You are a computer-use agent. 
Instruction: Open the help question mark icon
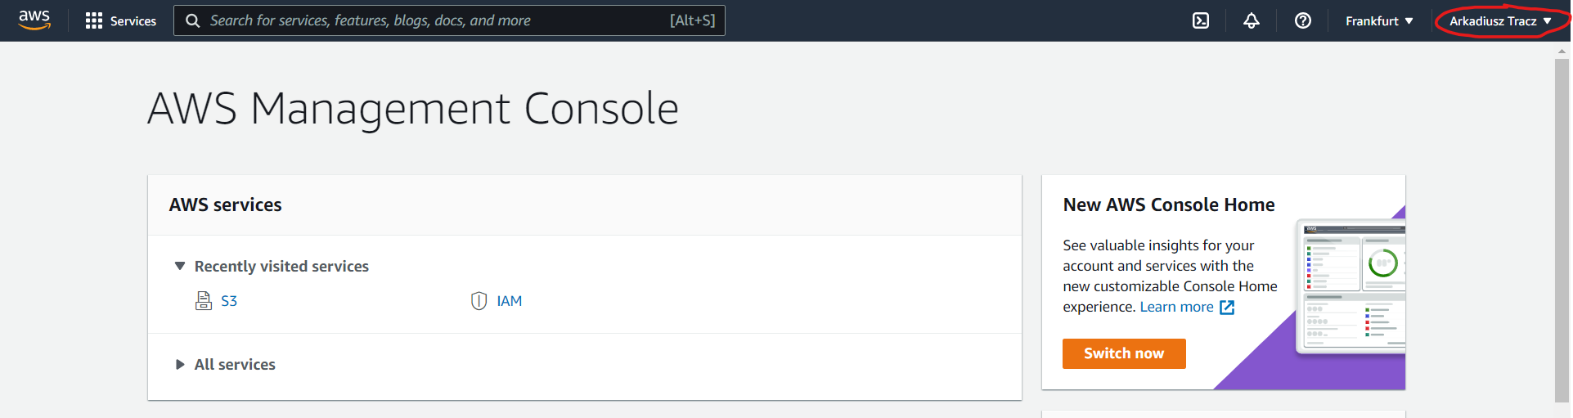(x=1303, y=20)
